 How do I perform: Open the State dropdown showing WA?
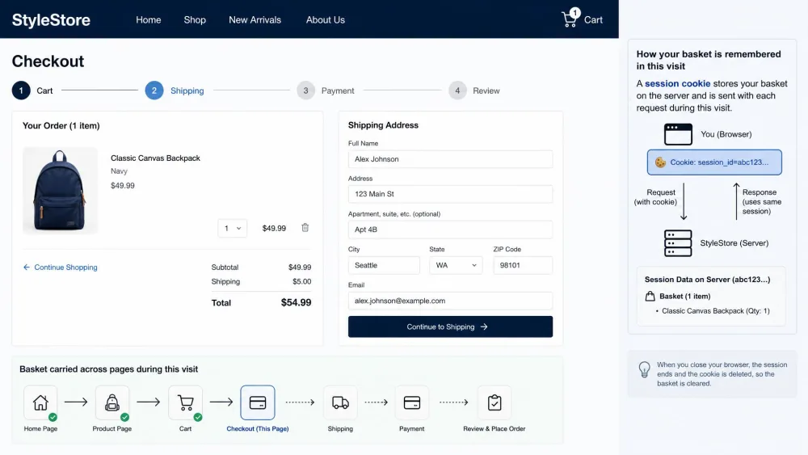(x=456, y=265)
